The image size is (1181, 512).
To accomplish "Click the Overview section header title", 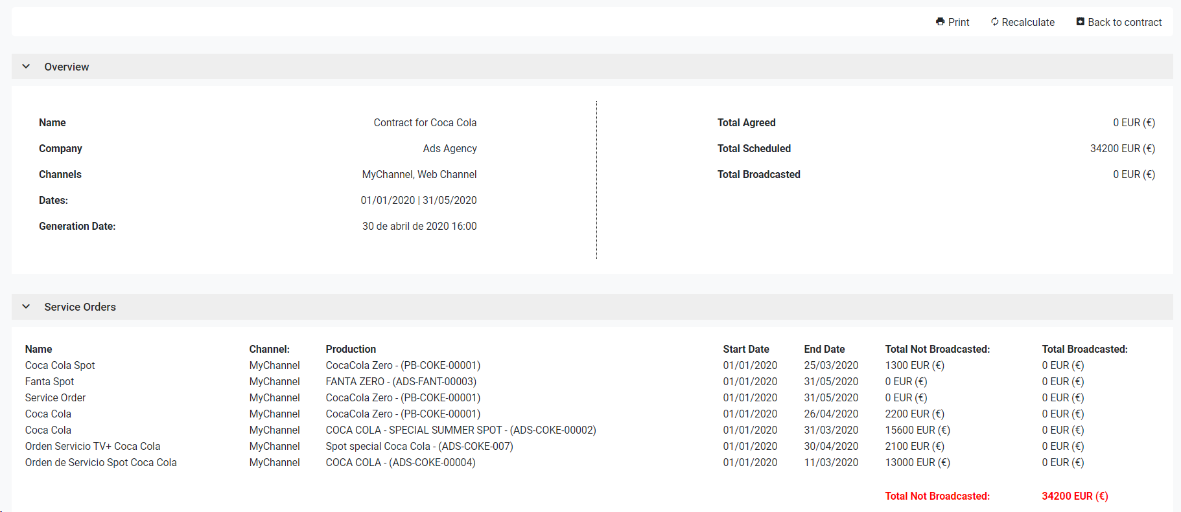I will [67, 67].
